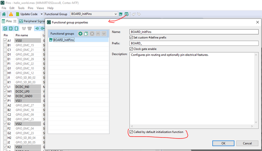Image resolution: width=262 pixels, height=151 pixels.
Task: Select pin name GPIO_EMC_28
Action: (x=25, y=54)
